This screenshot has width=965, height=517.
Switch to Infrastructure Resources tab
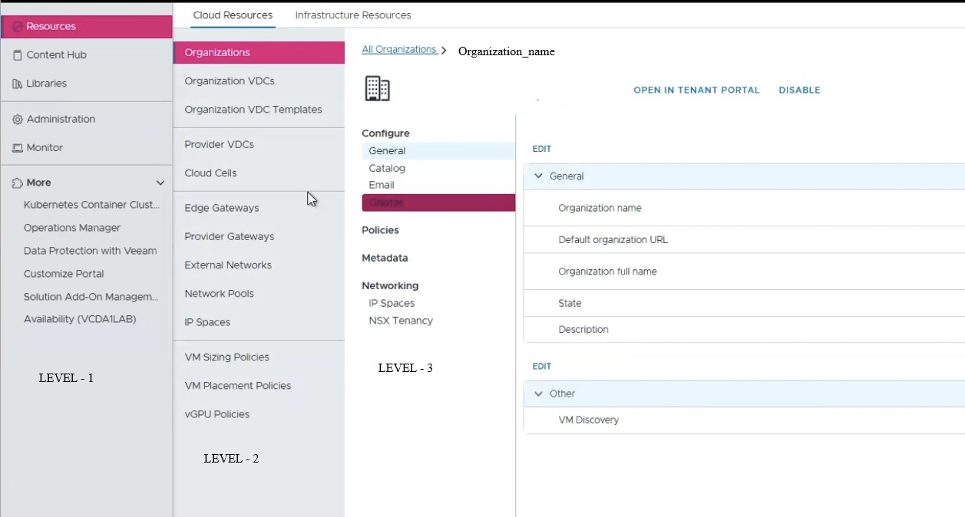pos(352,15)
